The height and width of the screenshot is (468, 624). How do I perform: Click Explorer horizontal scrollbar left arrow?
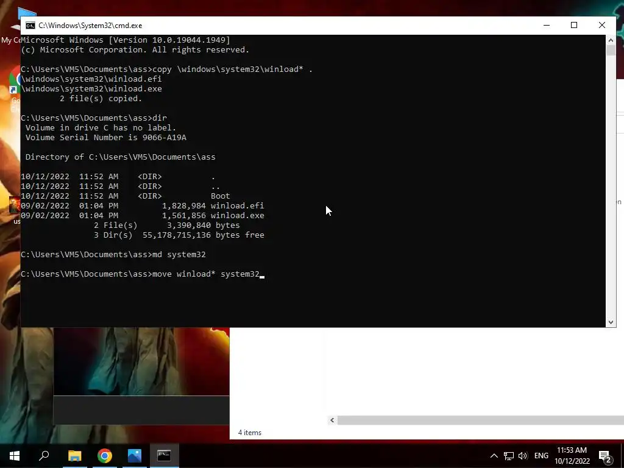click(332, 420)
